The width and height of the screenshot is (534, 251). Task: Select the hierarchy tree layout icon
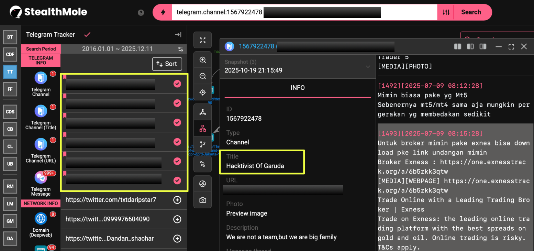(x=203, y=128)
